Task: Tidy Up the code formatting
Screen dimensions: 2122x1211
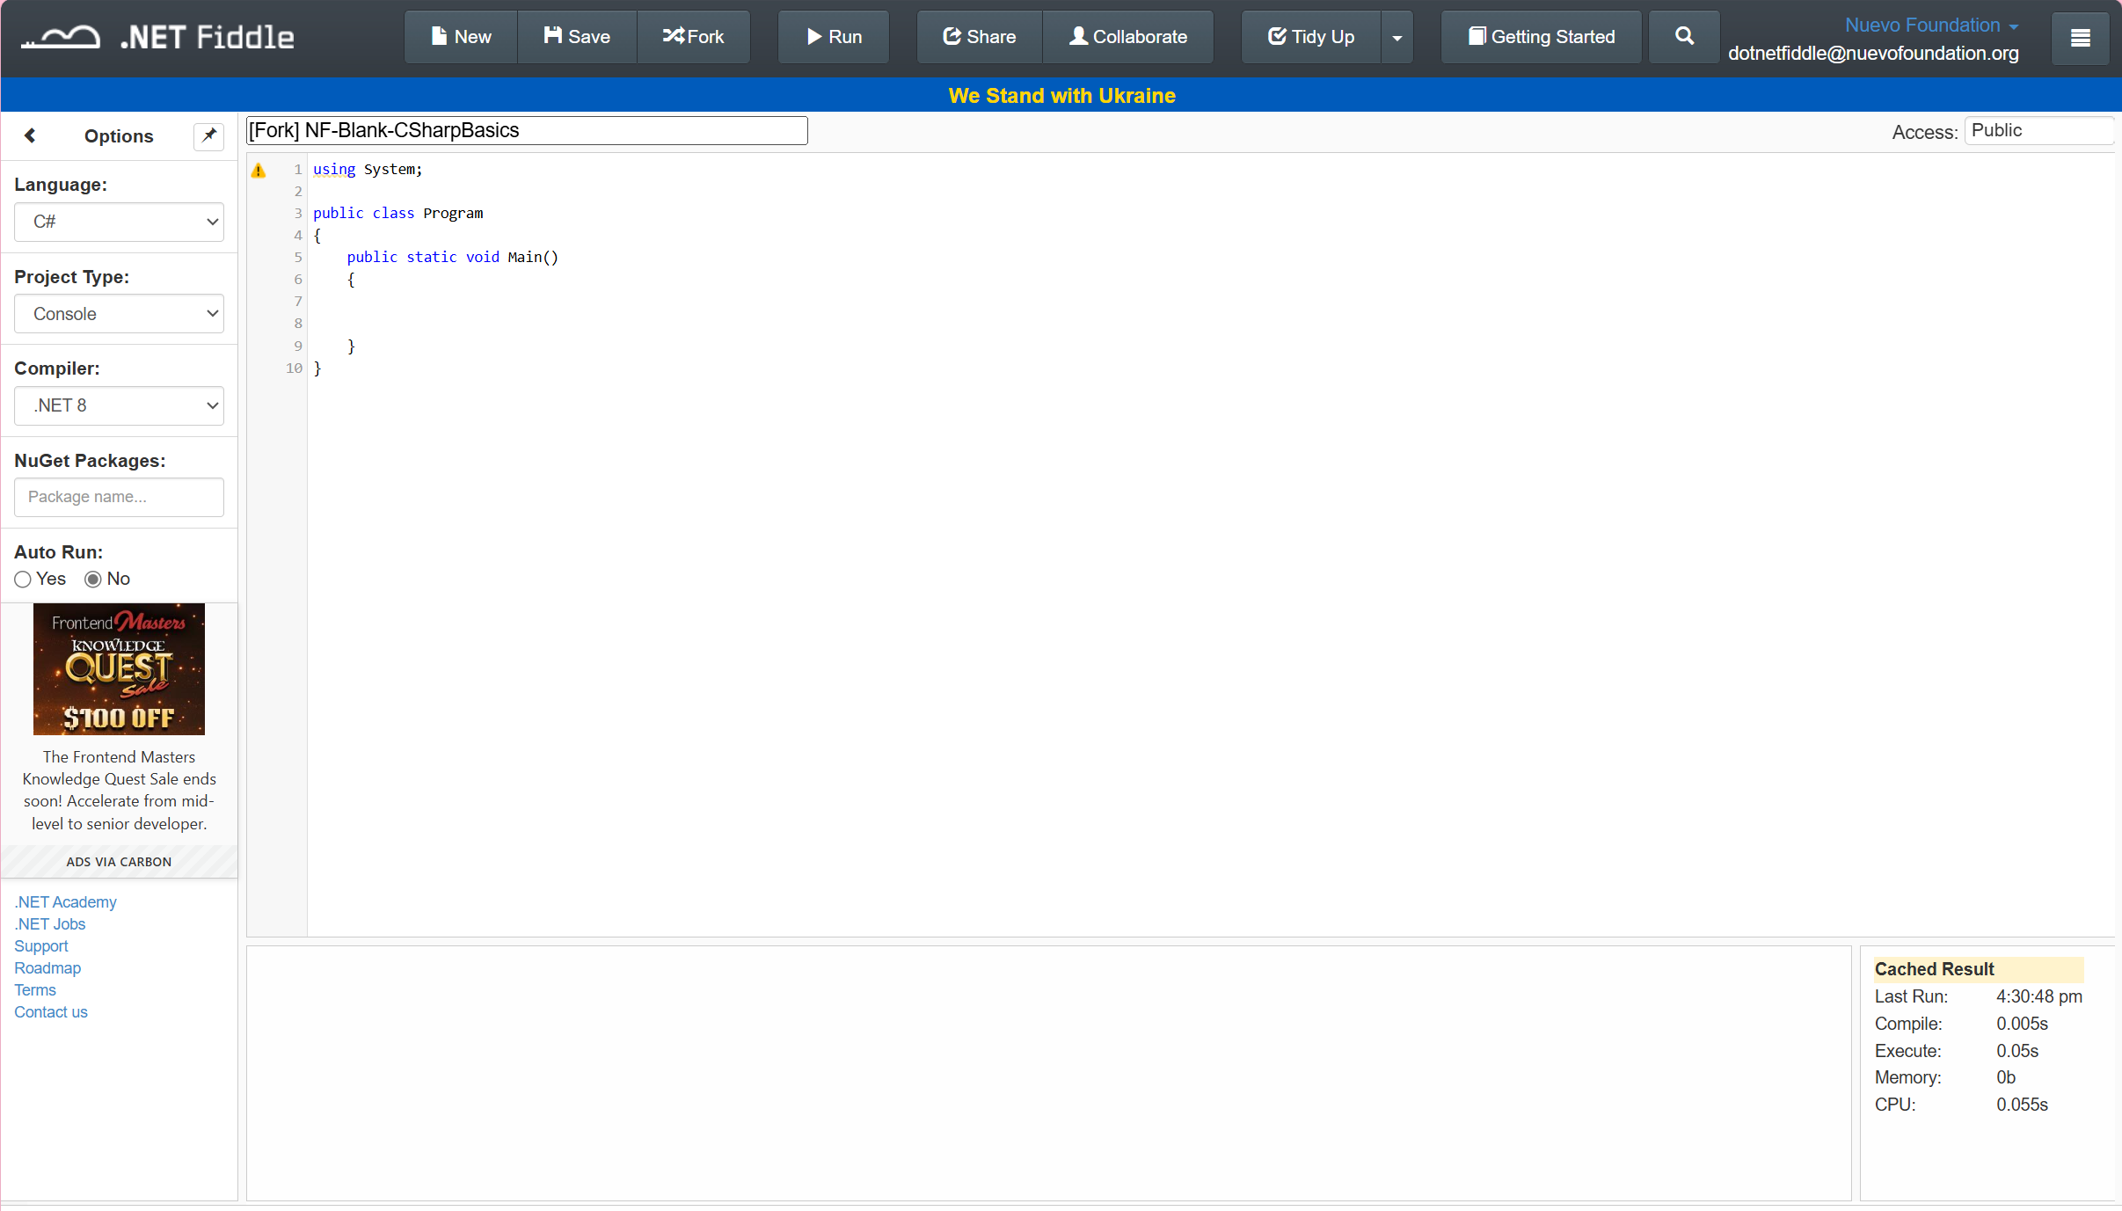Action: (1309, 36)
